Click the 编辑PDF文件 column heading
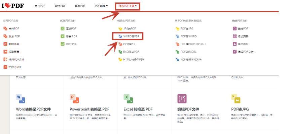The height and width of the screenshot is (134, 291). [x=240, y=21]
